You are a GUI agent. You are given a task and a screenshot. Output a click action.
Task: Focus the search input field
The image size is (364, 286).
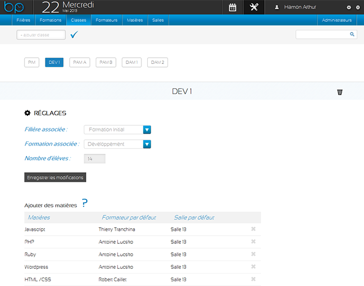326,34
